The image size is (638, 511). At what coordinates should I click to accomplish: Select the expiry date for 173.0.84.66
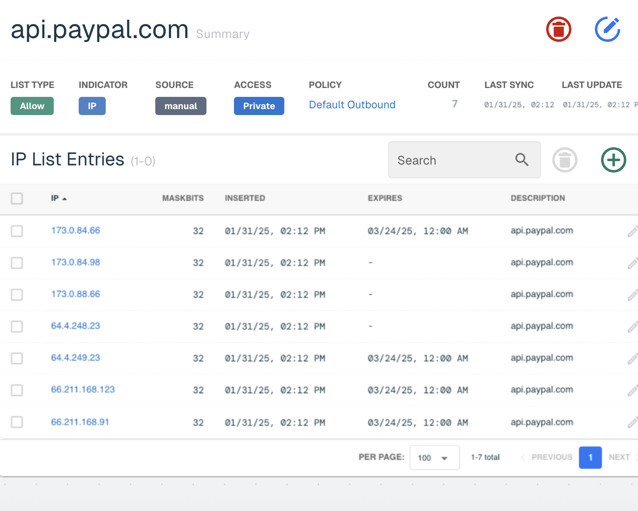(x=418, y=231)
